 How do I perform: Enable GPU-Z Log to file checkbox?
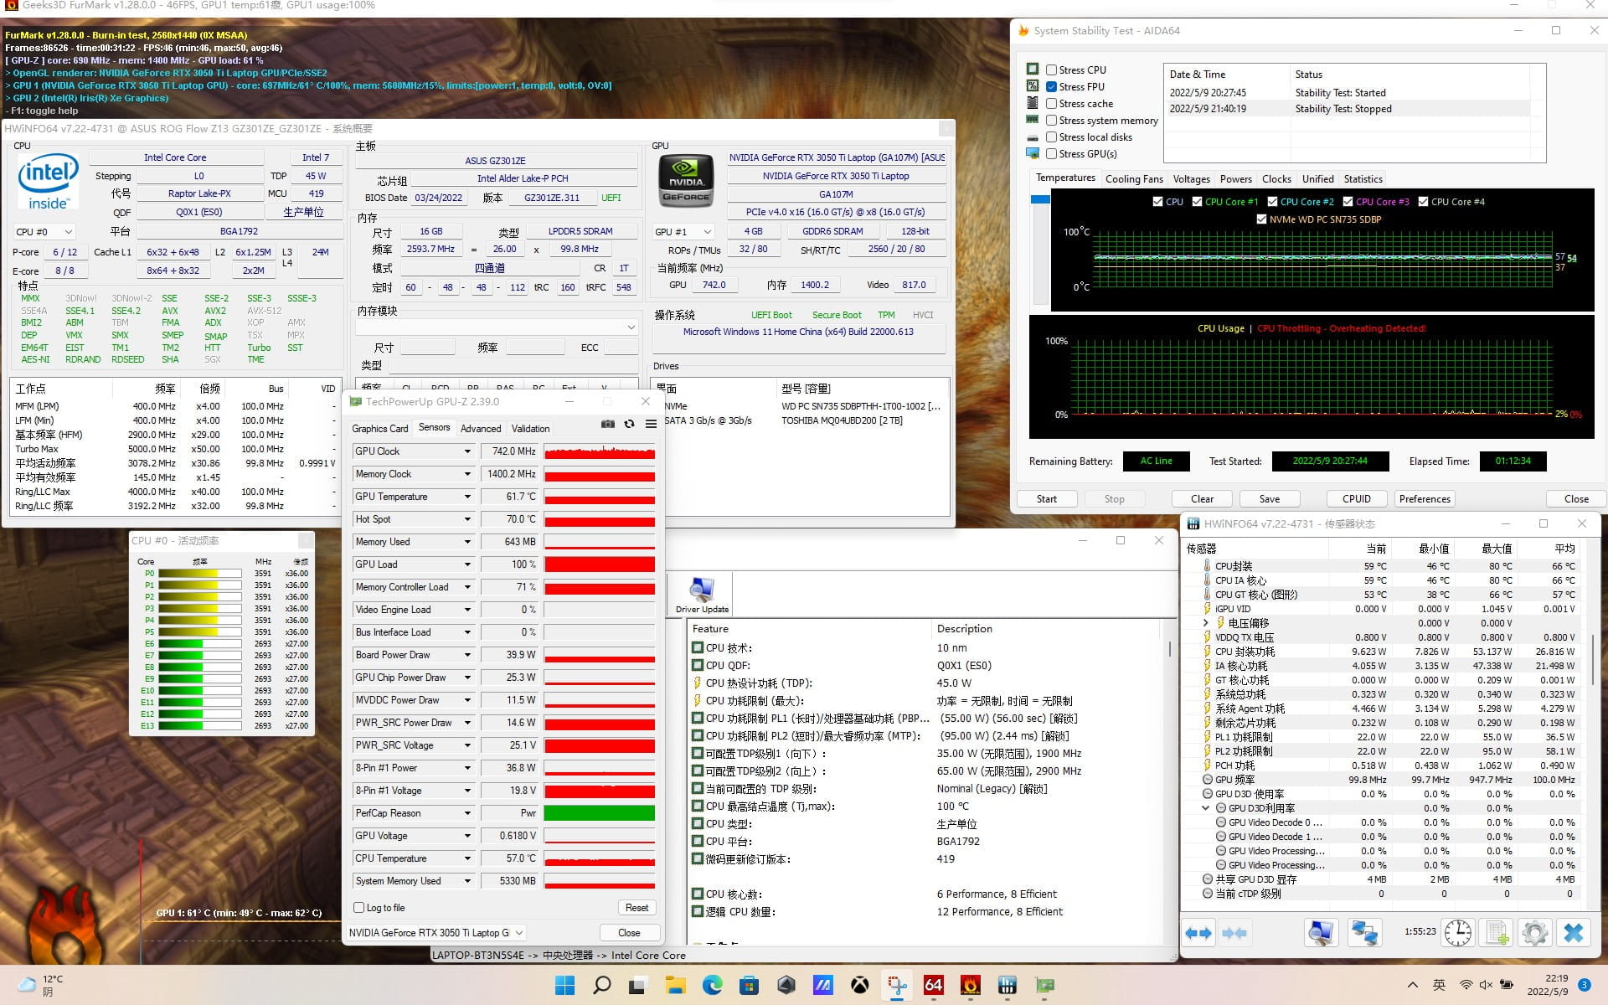[359, 908]
